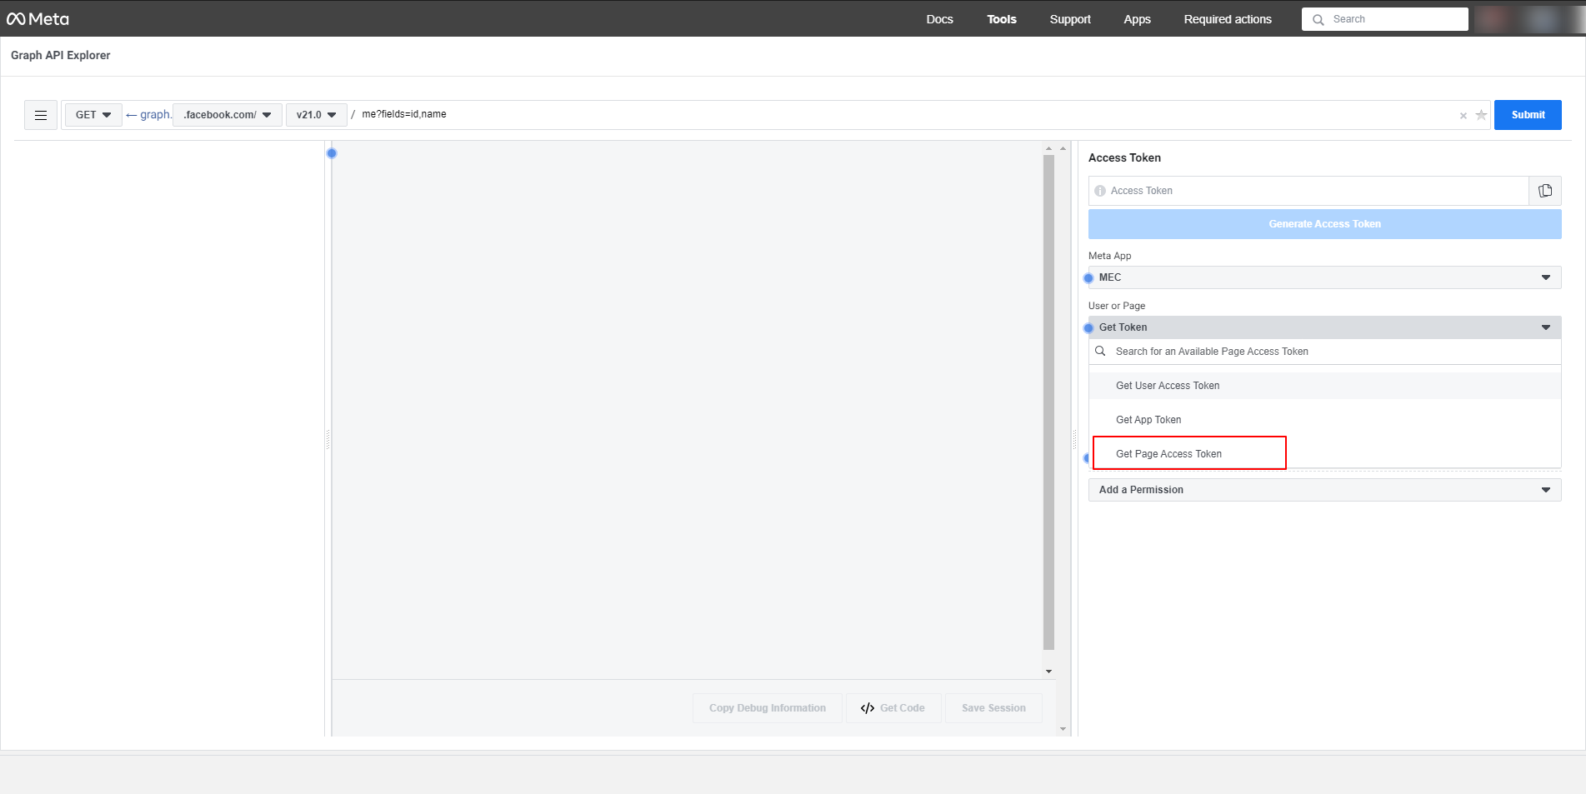This screenshot has width=1586, height=794.
Task: Select Get Page Access Token option
Action: tap(1168, 454)
